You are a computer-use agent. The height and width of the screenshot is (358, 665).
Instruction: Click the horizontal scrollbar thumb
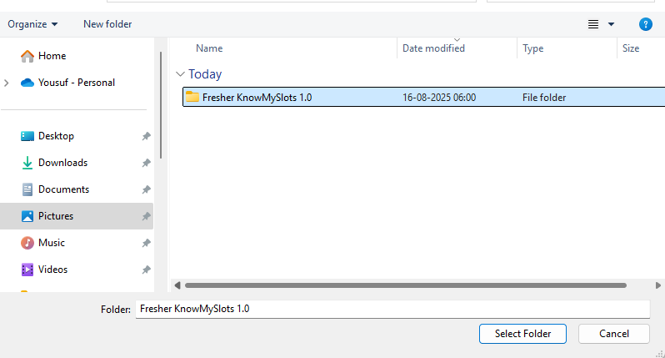(x=406, y=285)
